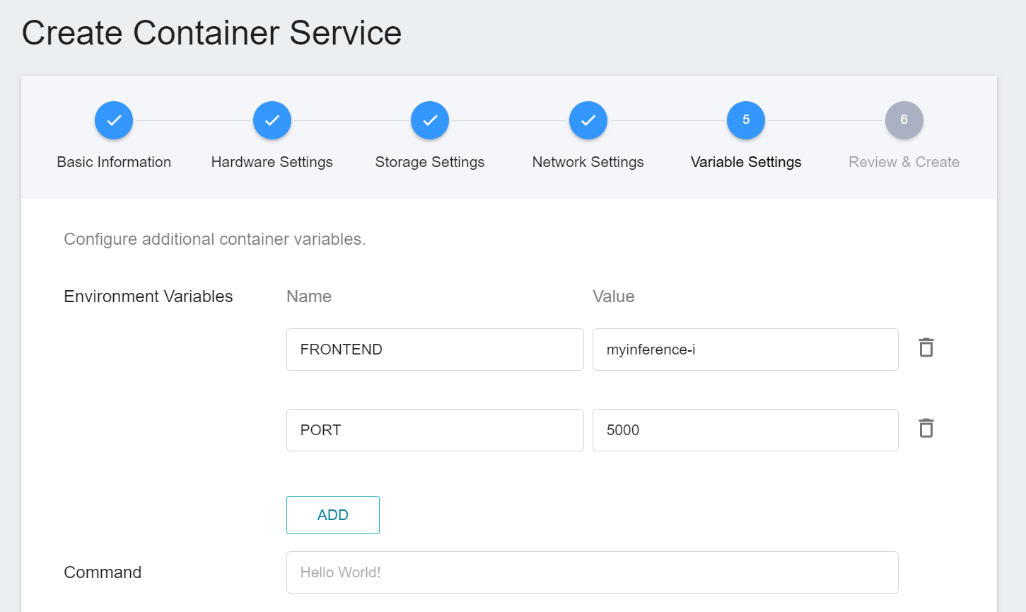This screenshot has width=1026, height=612.
Task: Jump to the Review & Create label
Action: pos(904,162)
